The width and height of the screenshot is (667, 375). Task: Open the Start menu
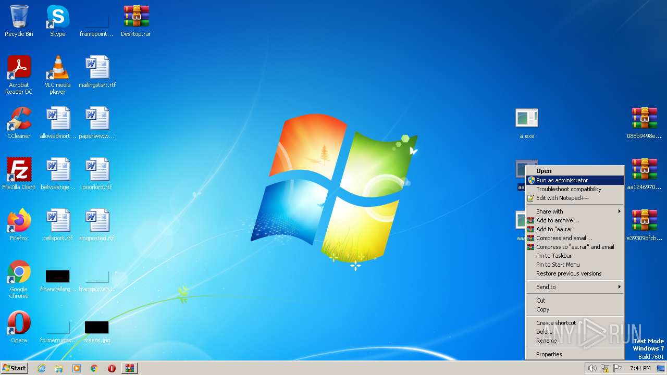click(x=14, y=368)
